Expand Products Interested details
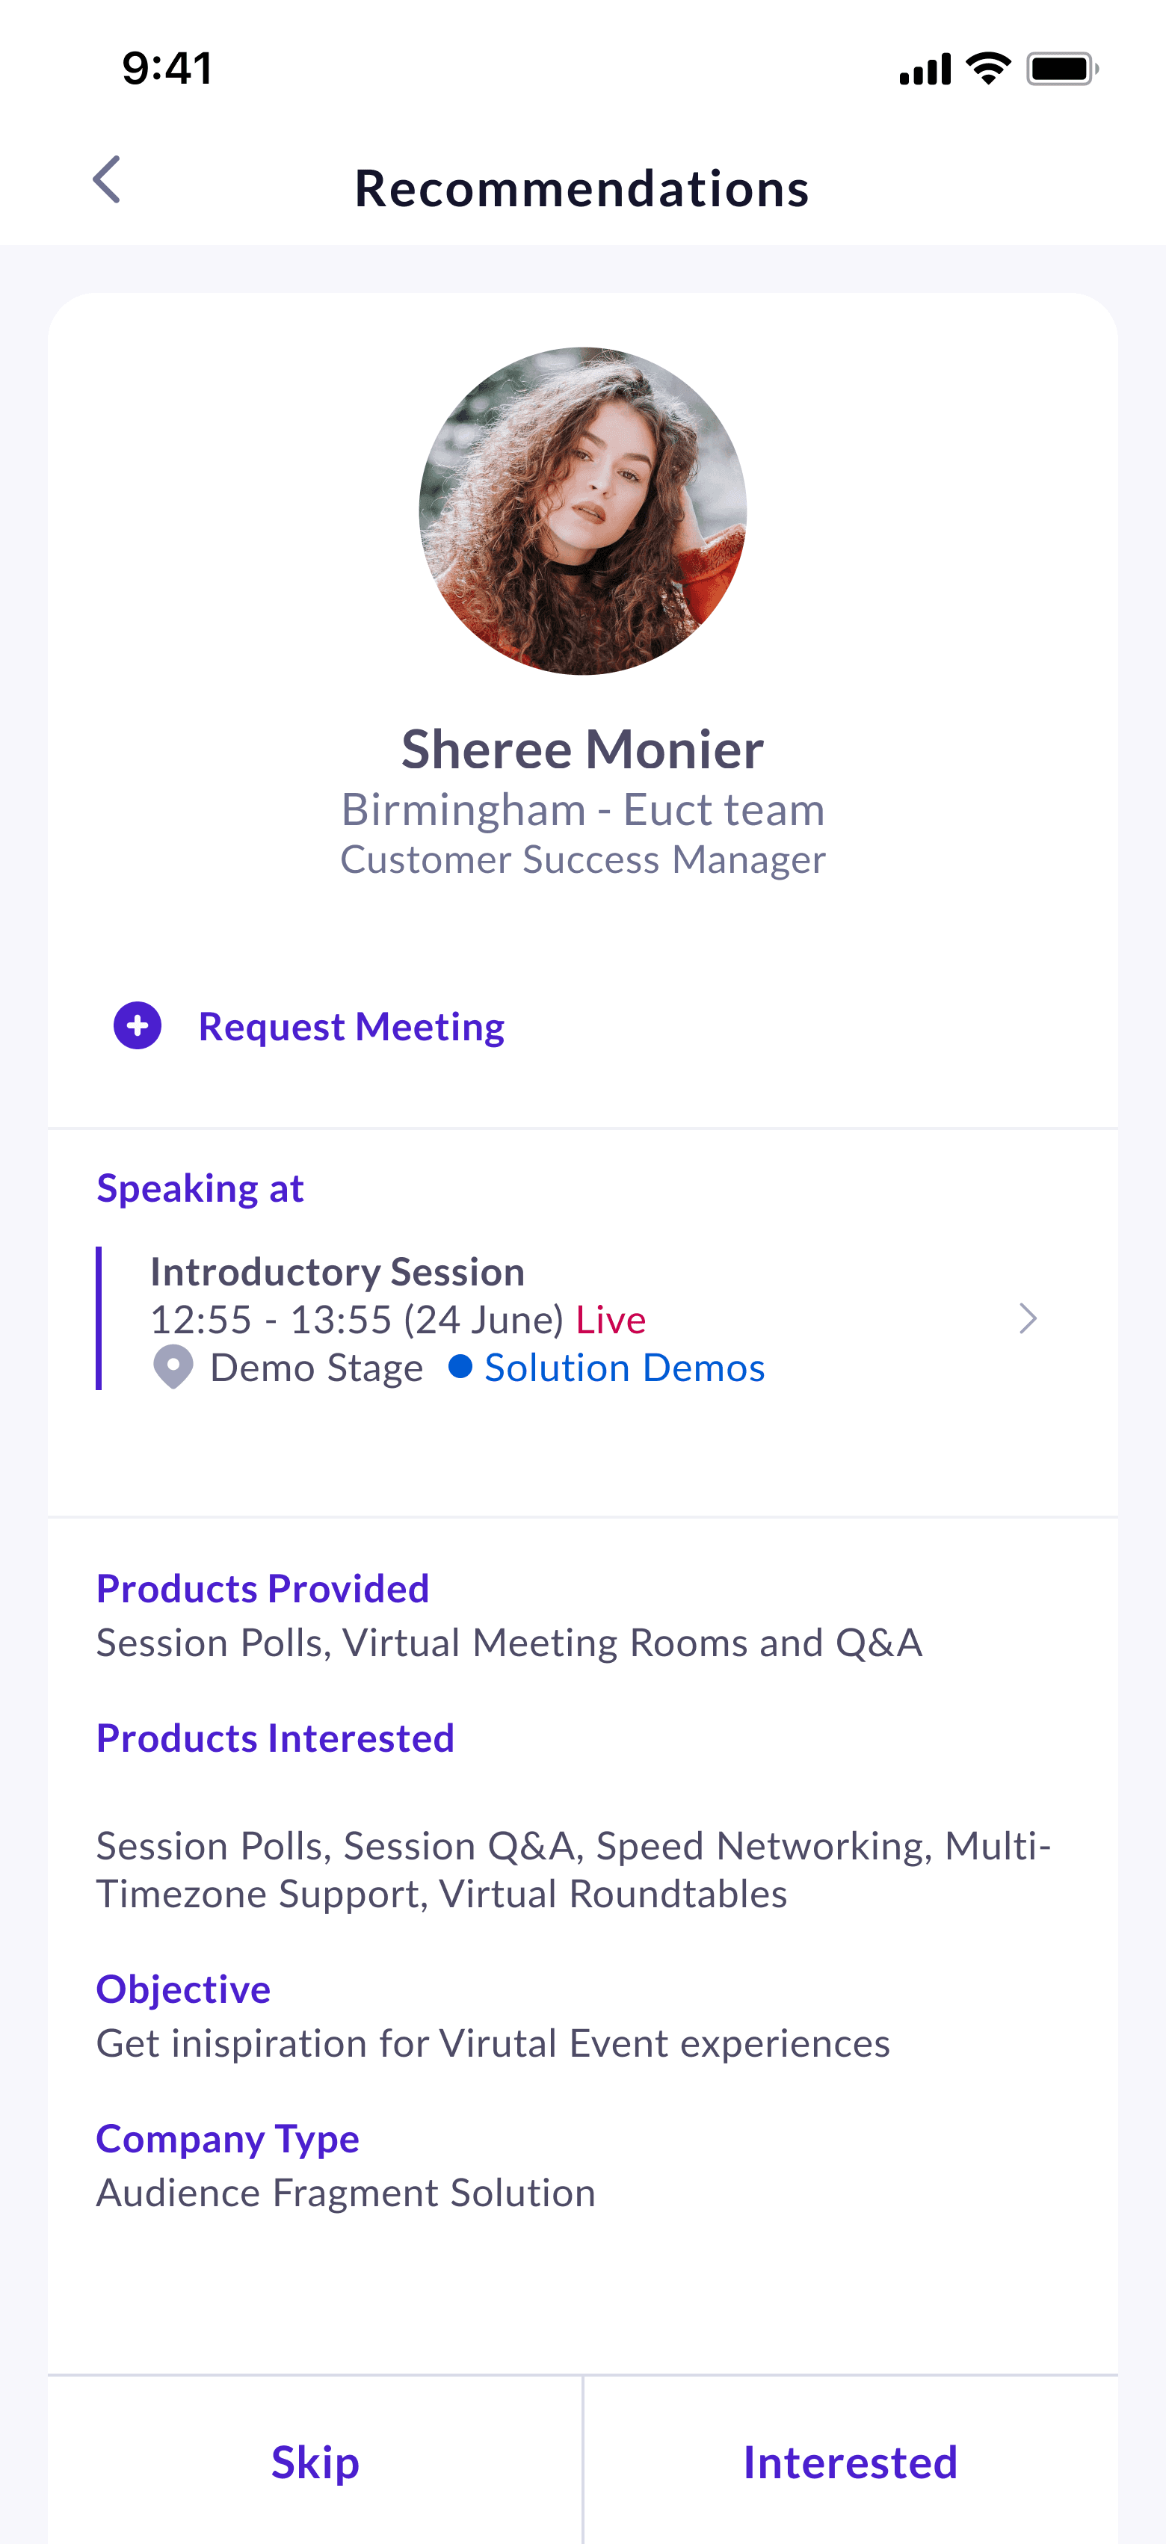The width and height of the screenshot is (1166, 2544). coord(274,1738)
